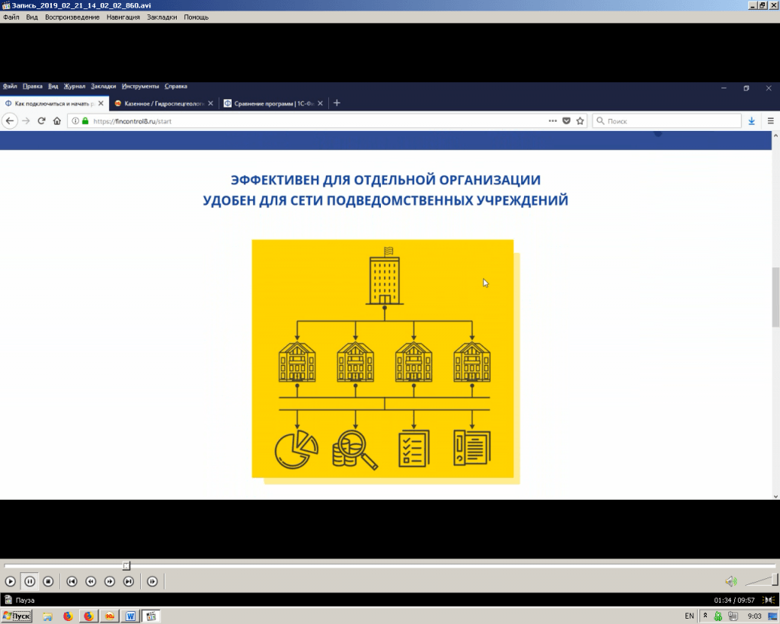Click the fast-forward (increase speed) button

coord(110,581)
